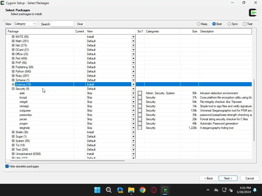Select the Best radio option

coord(214,24)
